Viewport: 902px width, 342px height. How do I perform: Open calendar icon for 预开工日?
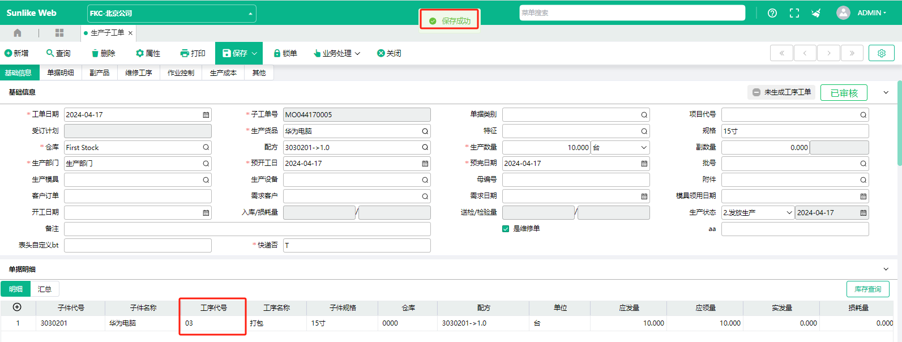coord(425,164)
